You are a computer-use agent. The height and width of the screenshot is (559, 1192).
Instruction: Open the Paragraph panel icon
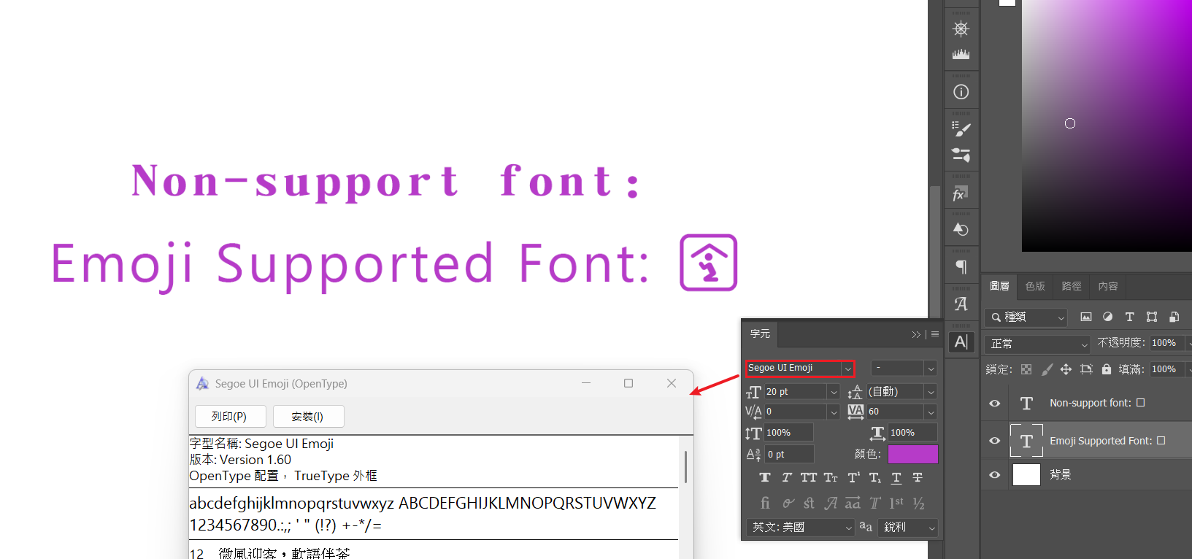tap(961, 267)
